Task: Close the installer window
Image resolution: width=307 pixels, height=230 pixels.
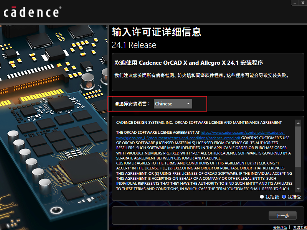Action: [303, 3]
